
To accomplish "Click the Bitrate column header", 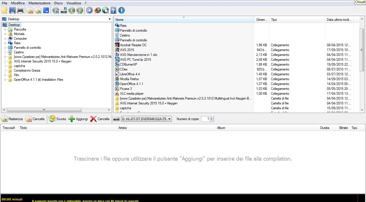I will coord(340,128).
